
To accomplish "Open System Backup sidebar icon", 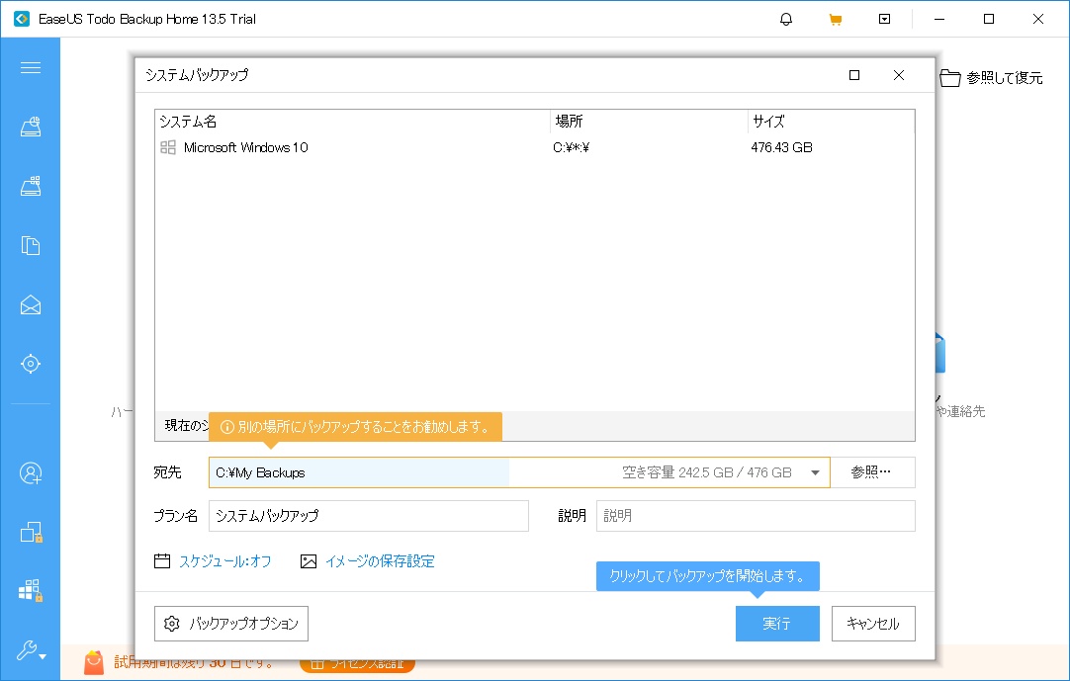I will (x=30, y=186).
